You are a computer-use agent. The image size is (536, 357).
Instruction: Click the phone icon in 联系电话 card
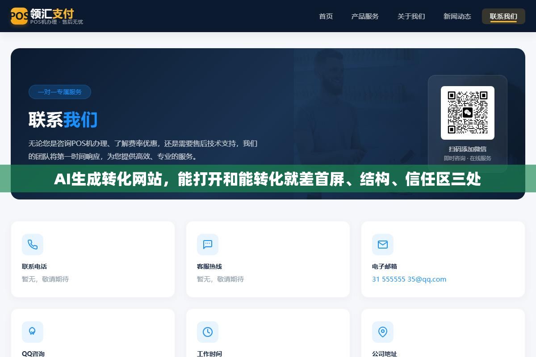pyautogui.click(x=33, y=245)
